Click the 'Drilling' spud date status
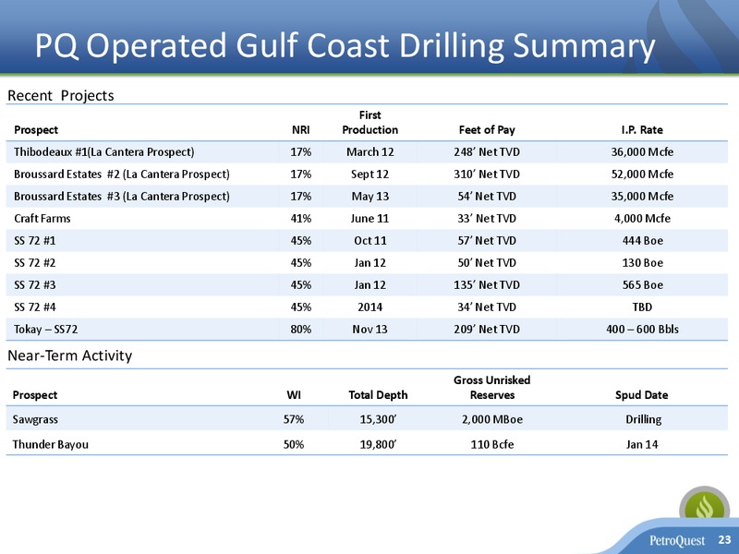Screen dimensions: 739x554 coord(643,420)
